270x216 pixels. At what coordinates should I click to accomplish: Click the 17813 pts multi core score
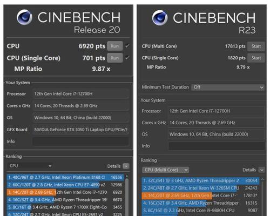click(235, 46)
